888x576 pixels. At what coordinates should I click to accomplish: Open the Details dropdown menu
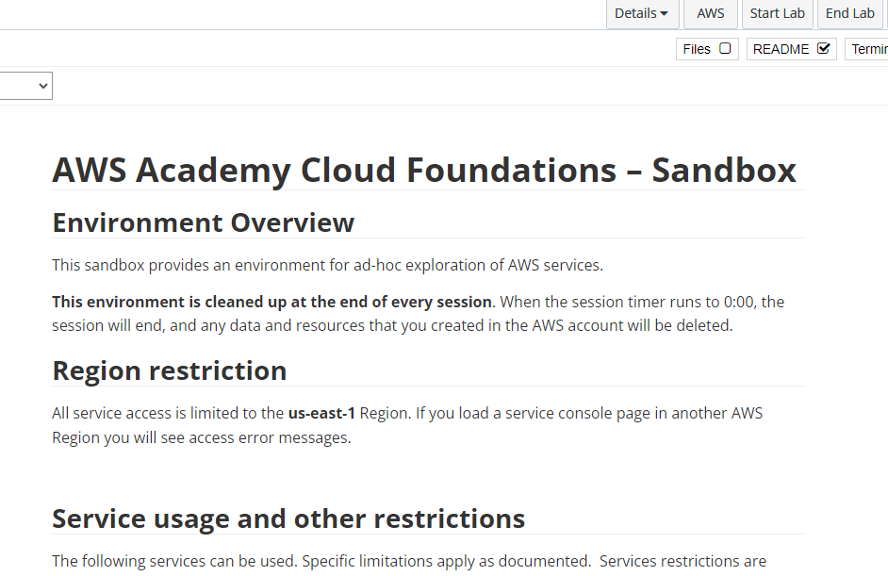[641, 13]
